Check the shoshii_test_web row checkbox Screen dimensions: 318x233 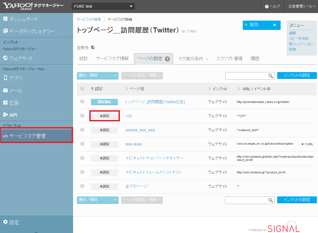point(82,130)
